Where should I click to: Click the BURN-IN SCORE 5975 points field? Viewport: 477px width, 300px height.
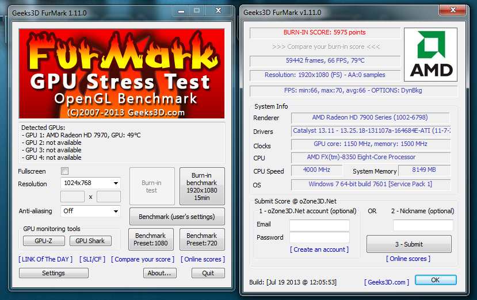click(x=325, y=33)
